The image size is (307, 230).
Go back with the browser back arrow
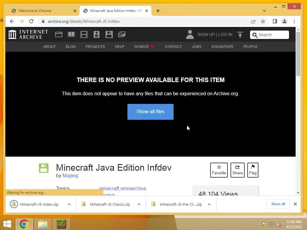tap(12, 21)
